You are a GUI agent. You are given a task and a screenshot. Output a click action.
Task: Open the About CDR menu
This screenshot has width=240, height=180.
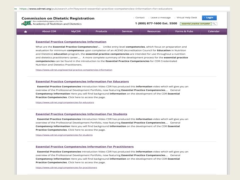[x=49, y=31]
